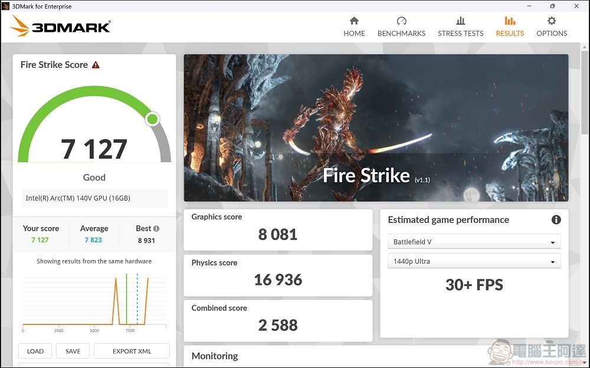Screen dimensions: 590x368
Task: Click the Fire Strike banner image
Action: coord(376,128)
